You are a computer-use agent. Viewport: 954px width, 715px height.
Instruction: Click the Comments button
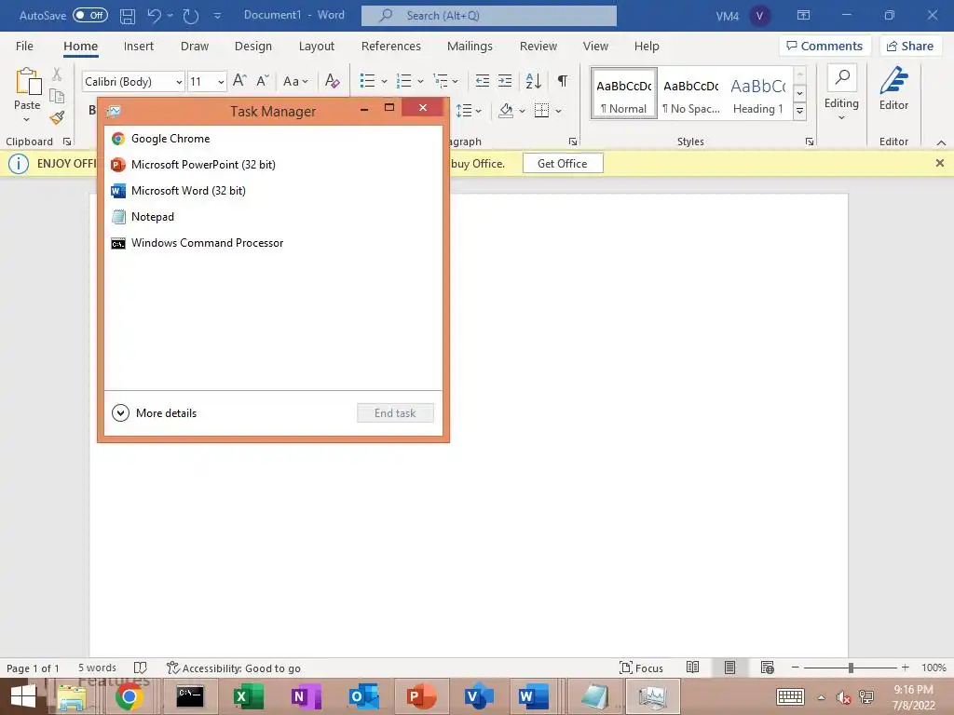coord(825,47)
